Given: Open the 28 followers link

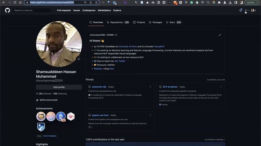Looking at the screenshot, I should click(x=45, y=94).
